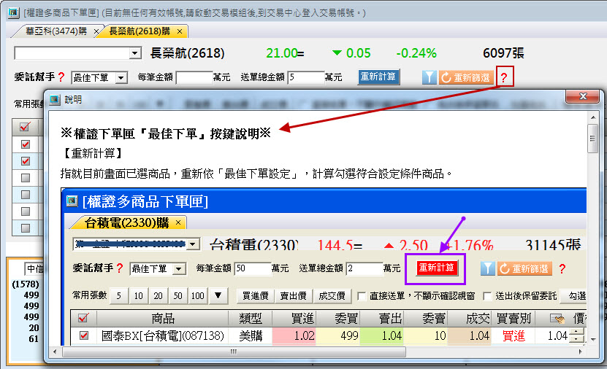Select the 台積電(2330)購 tab in illustration

pos(127,222)
